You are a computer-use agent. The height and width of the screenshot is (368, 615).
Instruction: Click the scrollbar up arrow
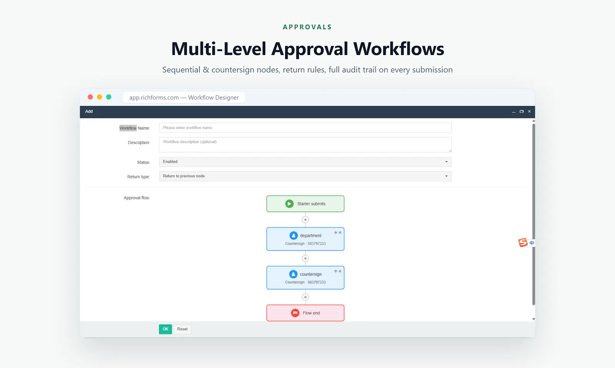(534, 121)
